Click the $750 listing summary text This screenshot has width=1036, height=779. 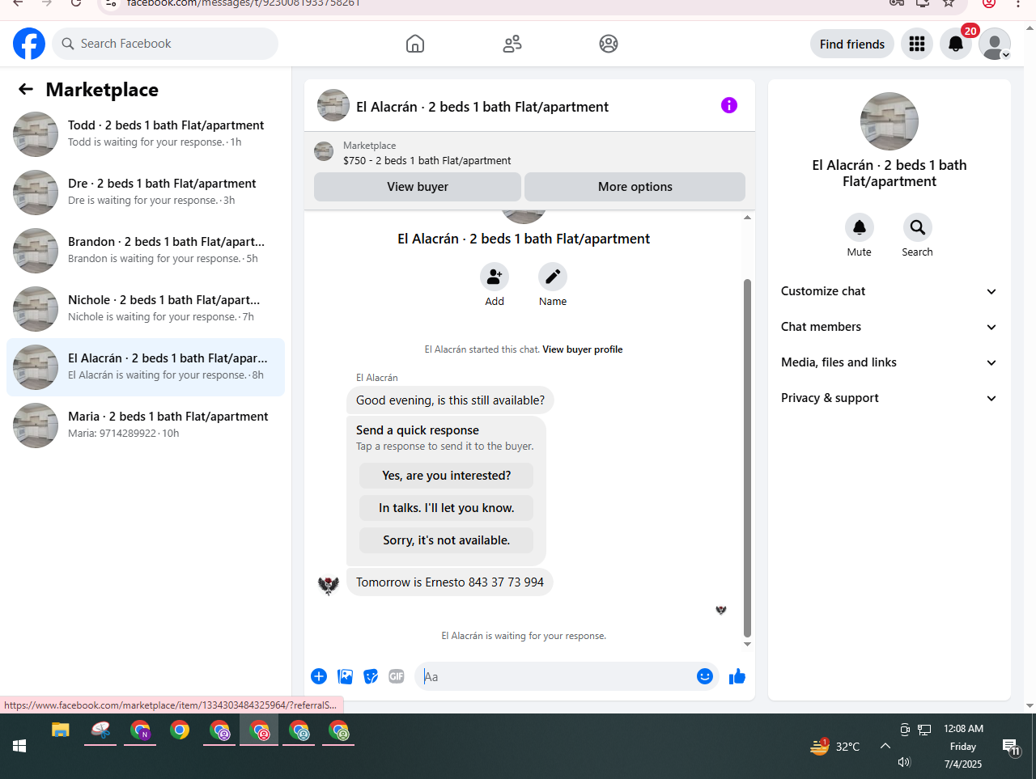pyautogui.click(x=427, y=161)
